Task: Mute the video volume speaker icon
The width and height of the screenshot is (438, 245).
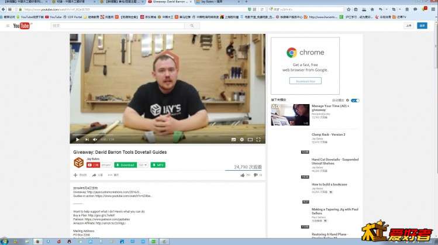Action: coord(95,139)
